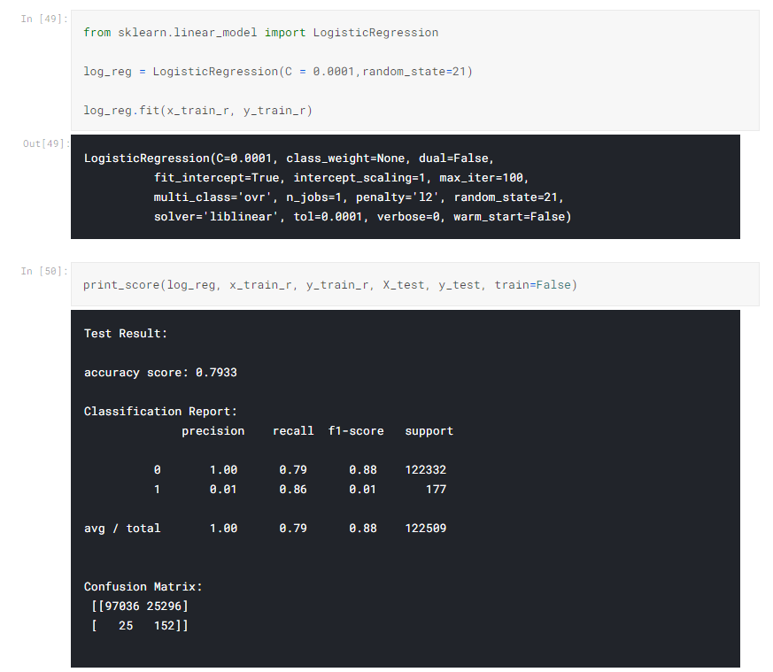The image size is (773, 672).
Task: Click 'accuracy score: 0.7933' text
Action: click(160, 373)
